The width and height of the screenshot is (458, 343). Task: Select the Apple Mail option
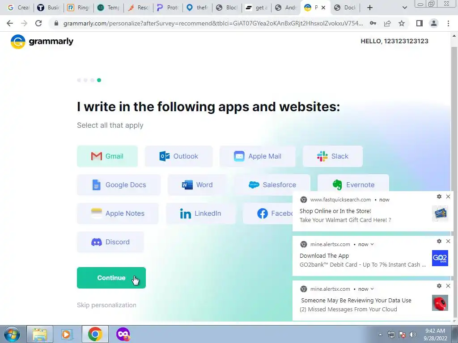click(x=258, y=156)
